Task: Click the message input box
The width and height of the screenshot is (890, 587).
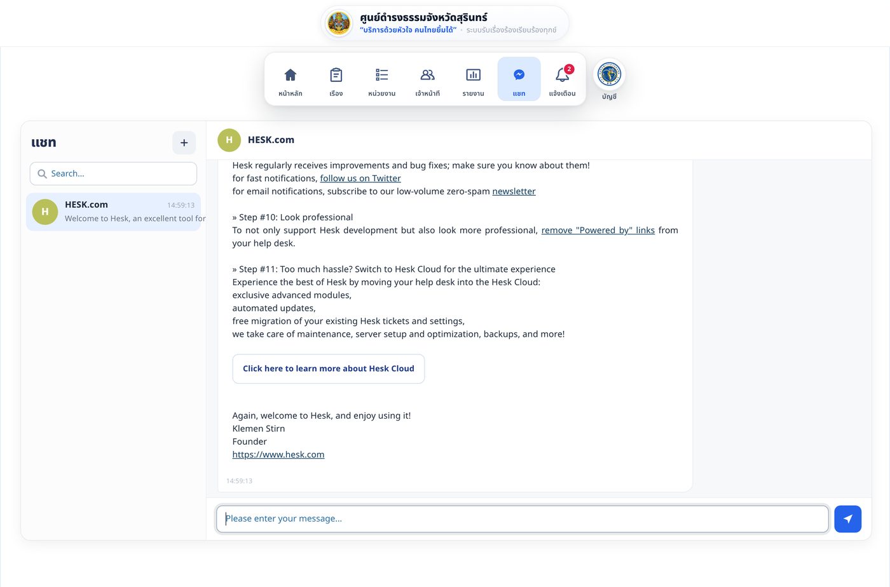Action: click(x=523, y=519)
